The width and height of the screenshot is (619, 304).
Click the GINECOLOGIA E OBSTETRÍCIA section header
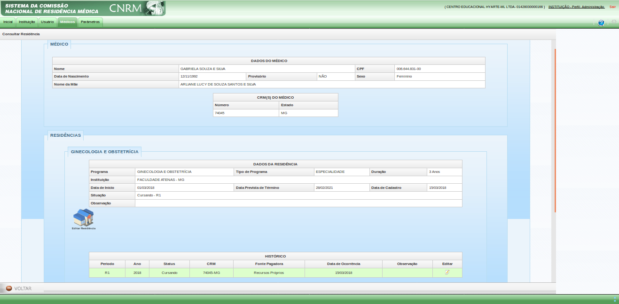click(x=104, y=152)
